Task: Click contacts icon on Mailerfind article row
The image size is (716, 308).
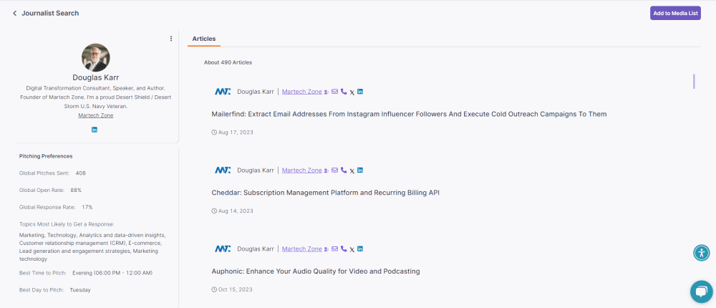Action: click(326, 92)
